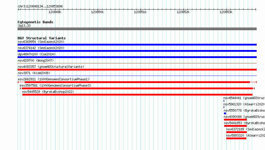Click the nsv5445529 (ByrskaBishop2022) label
Image resolution: width=265 pixels, height=150 pixels.
(x=48, y=92)
